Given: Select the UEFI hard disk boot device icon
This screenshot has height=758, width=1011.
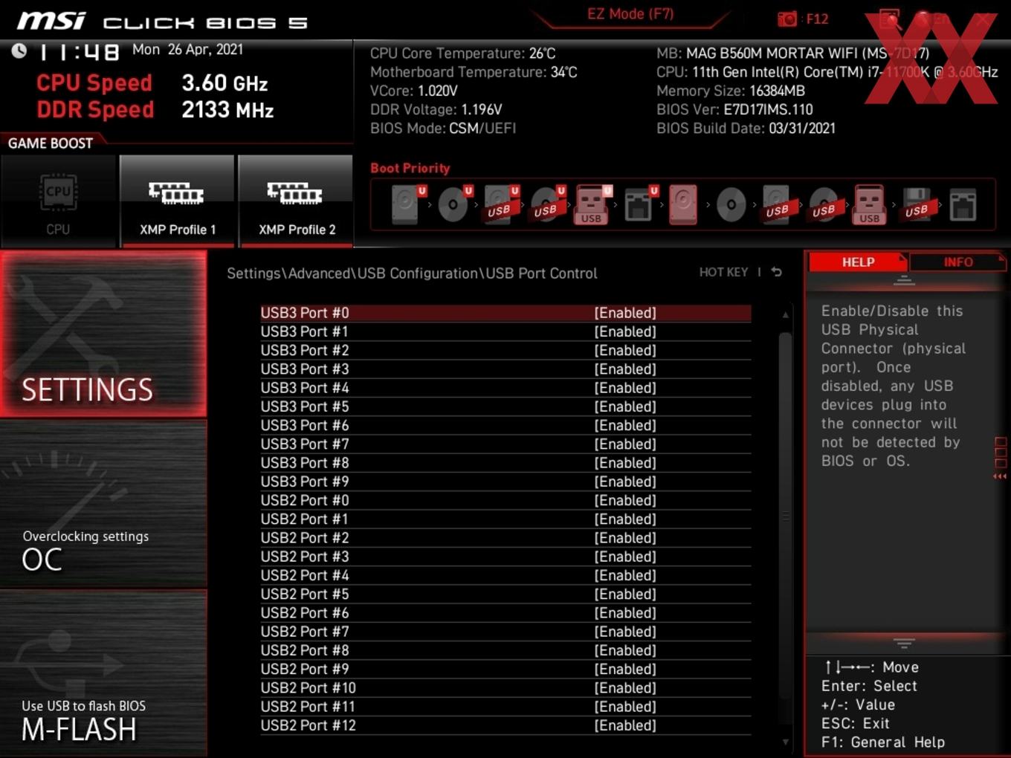Looking at the screenshot, I should coord(408,204).
